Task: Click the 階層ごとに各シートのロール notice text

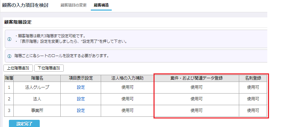Action: pos(62,56)
